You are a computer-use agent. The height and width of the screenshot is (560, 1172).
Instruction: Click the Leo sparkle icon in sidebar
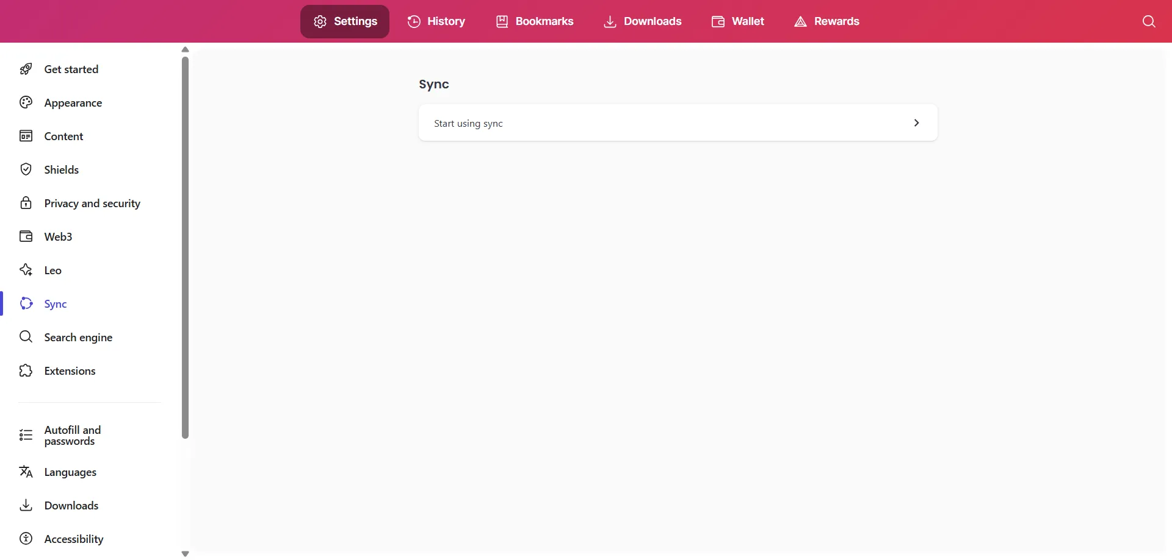(26, 270)
